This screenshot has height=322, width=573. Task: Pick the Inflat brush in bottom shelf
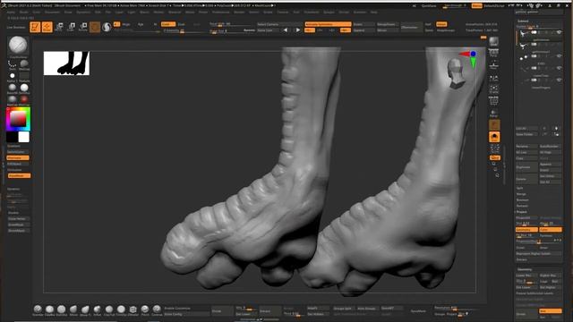click(x=98, y=309)
